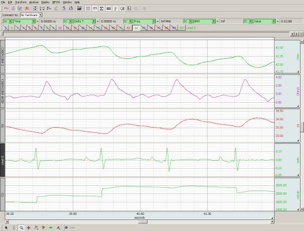Click the channel buttons bar icon
Screen dimensions: 304x231
pos(95,8)
